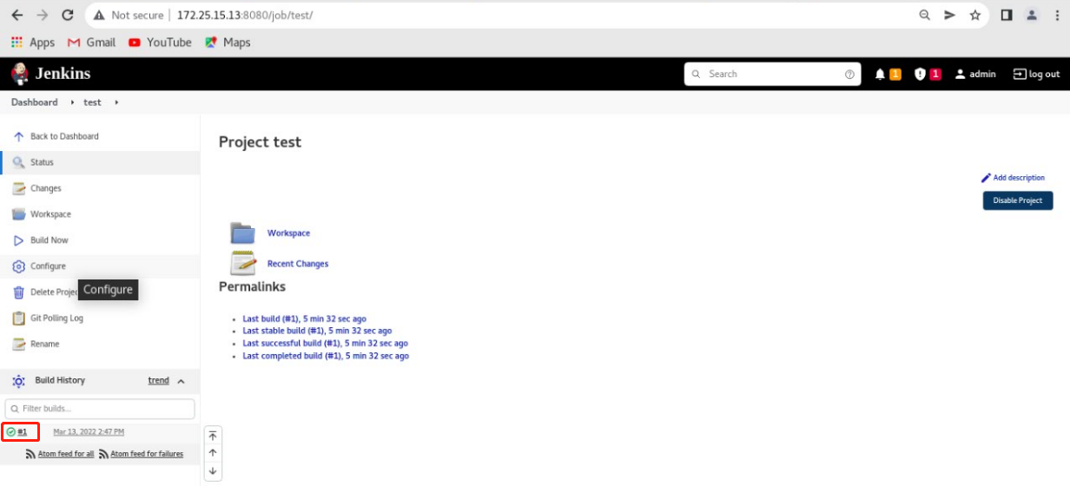Click the Disable Project button

click(1018, 200)
